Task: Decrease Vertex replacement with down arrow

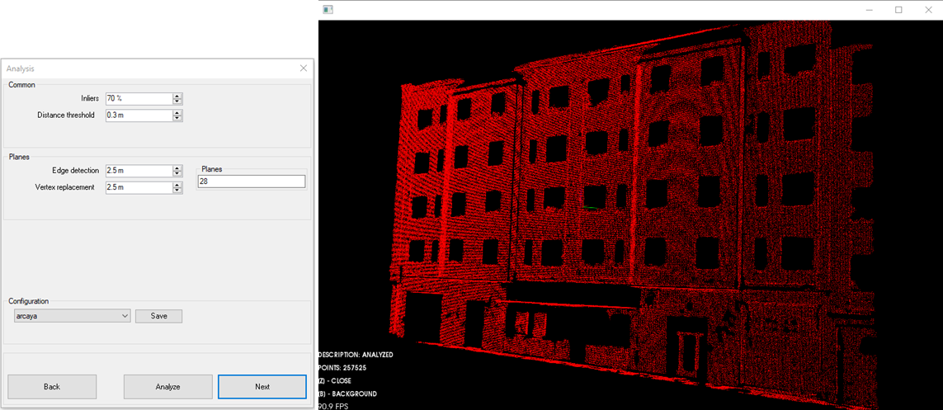Action: (177, 191)
